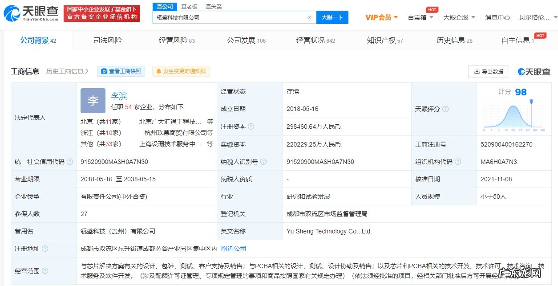
Task: Click the question mark next to 统一社会信用代码
Action: pos(70,162)
